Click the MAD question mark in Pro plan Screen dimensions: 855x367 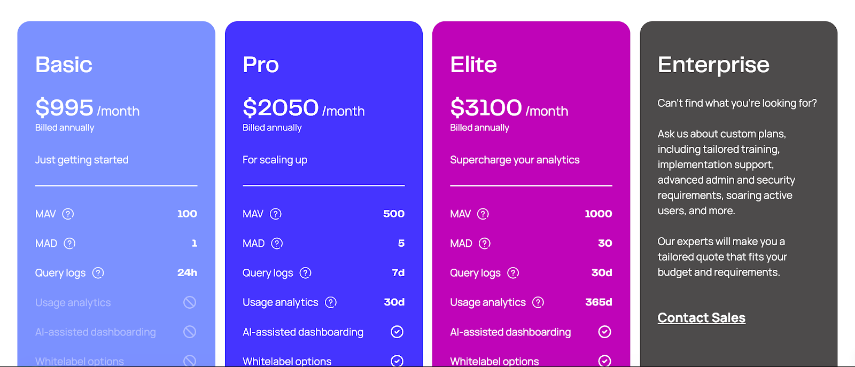point(277,243)
